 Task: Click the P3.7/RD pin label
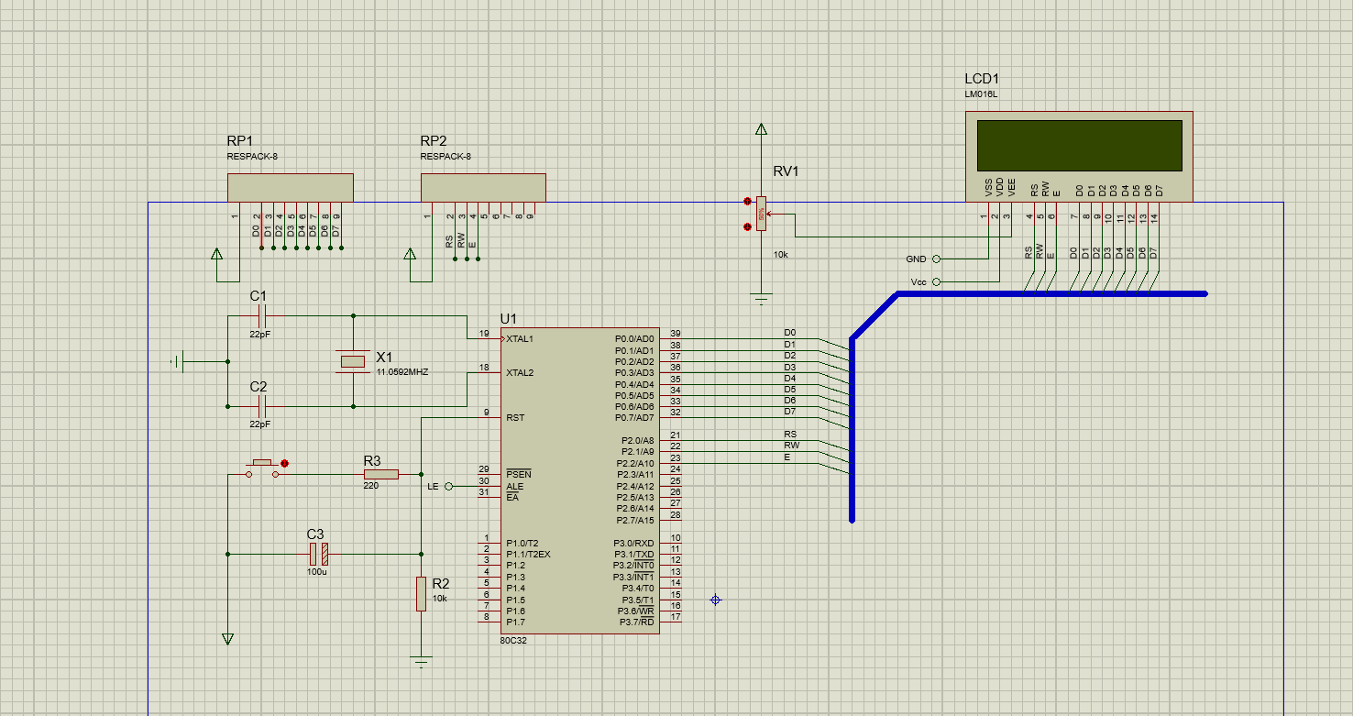pos(637,622)
